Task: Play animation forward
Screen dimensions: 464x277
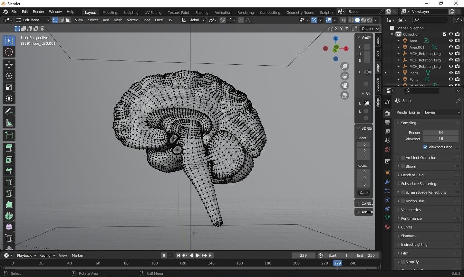Action: coord(198,255)
